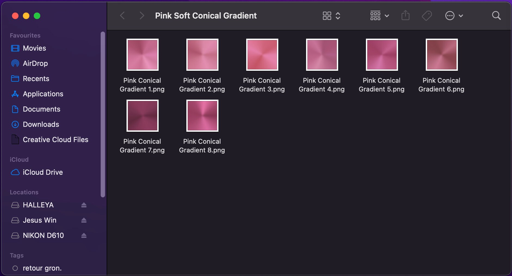Select Pink Conical Gradient 1.png thumbnail
This screenshot has height=276, width=512.
143,55
